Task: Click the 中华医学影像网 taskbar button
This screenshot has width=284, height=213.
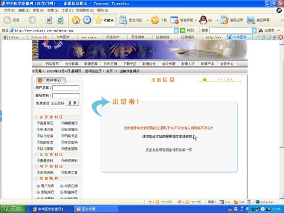Action: pos(51,209)
